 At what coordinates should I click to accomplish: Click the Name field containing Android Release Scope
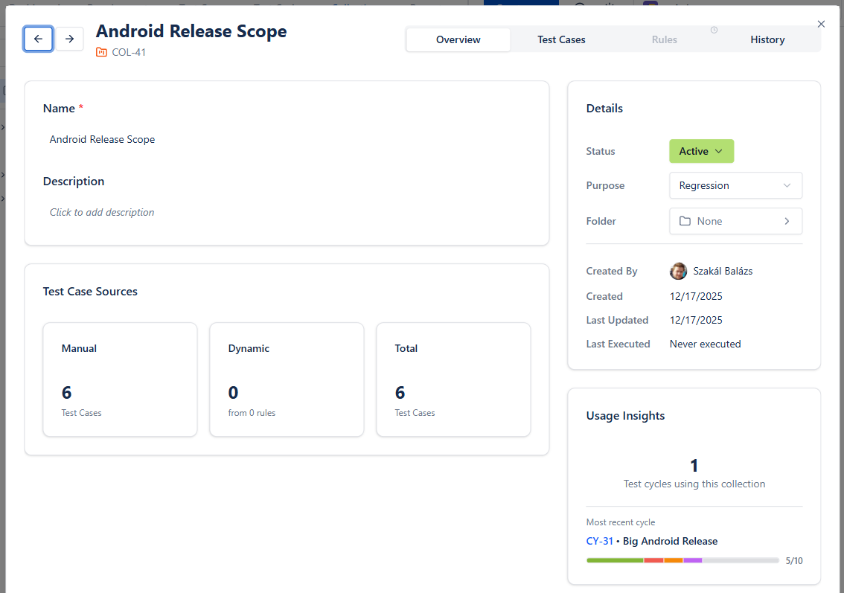click(x=287, y=139)
